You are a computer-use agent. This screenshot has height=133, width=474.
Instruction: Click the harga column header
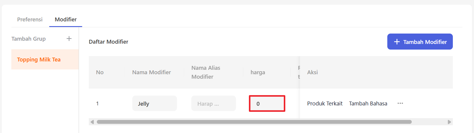click(x=258, y=72)
